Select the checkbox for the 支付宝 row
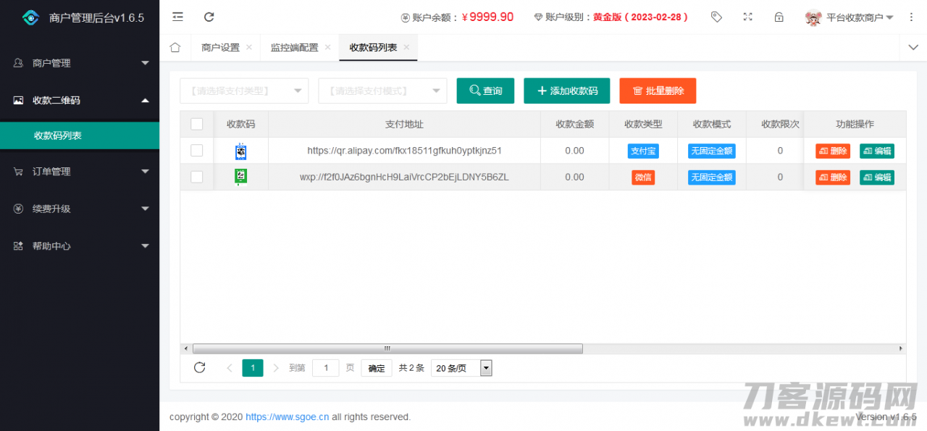The width and height of the screenshot is (927, 431). pyautogui.click(x=196, y=150)
